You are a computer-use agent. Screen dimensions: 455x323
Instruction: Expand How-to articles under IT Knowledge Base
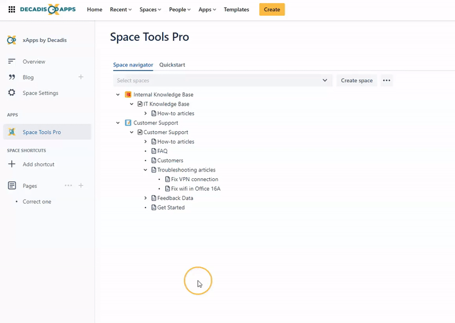point(146,114)
